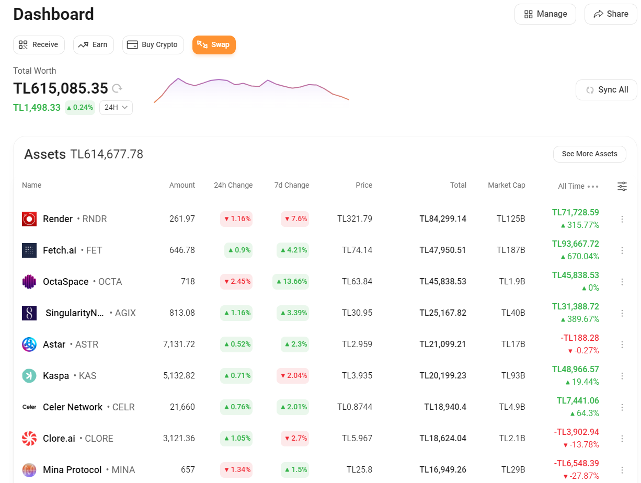Click the Assets TL614,677.78 heading
This screenshot has width=641, height=483.
coord(84,154)
